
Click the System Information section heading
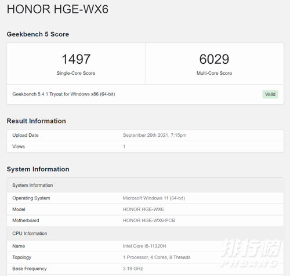[x=38, y=169]
